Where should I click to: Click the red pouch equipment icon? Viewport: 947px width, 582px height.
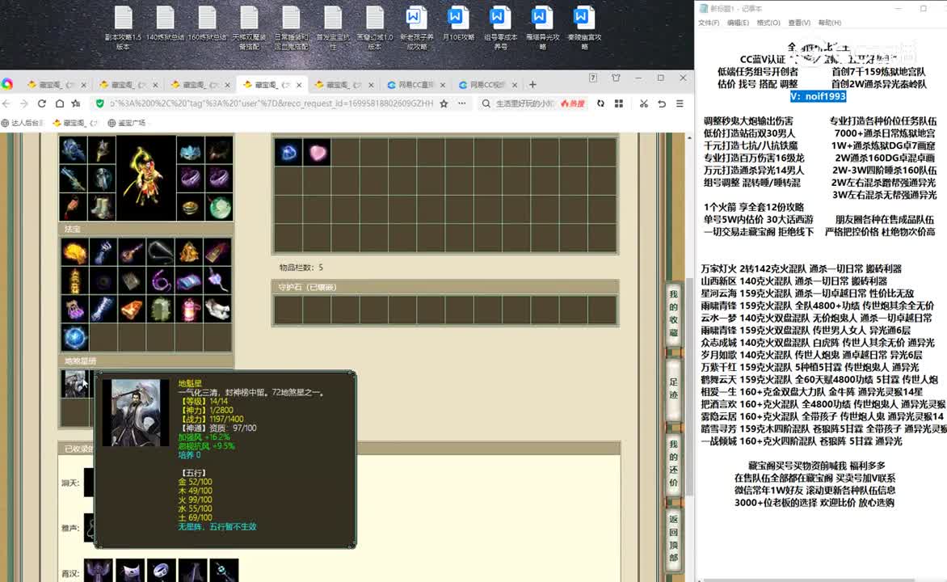73,207
